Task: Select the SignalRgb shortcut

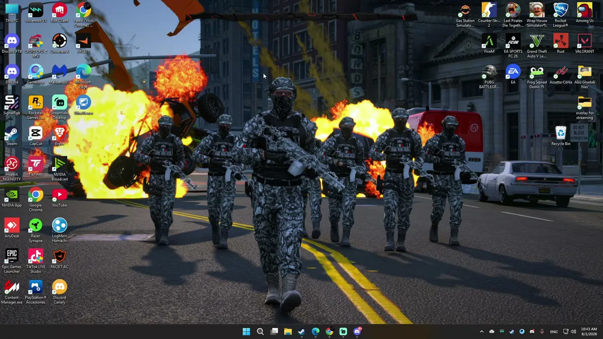Action: (12, 105)
